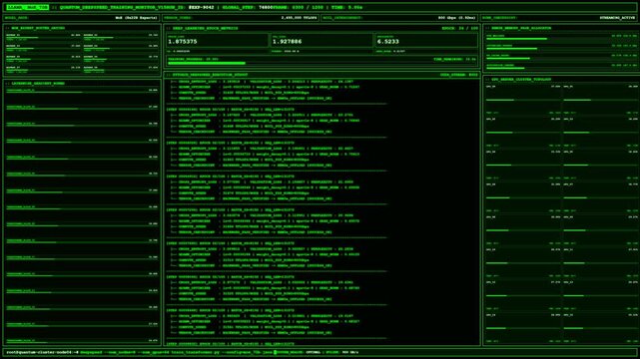Click the perplexity value 6.5233

tap(388, 42)
